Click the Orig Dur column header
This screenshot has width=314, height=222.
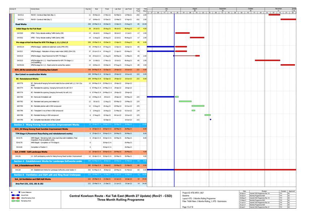click(x=88, y=9)
